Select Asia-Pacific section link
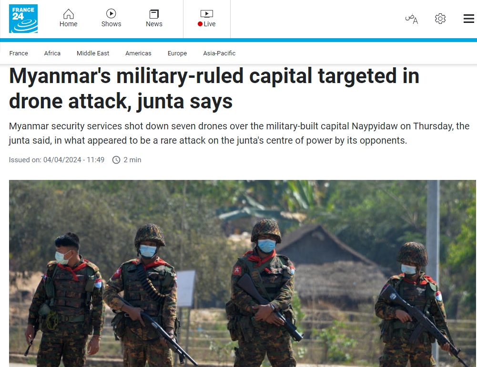The width and height of the screenshot is (477, 367). [219, 53]
